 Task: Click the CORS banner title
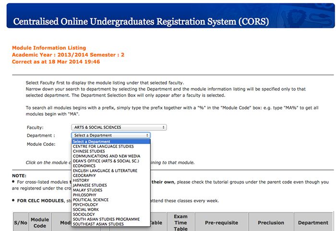(x=141, y=22)
